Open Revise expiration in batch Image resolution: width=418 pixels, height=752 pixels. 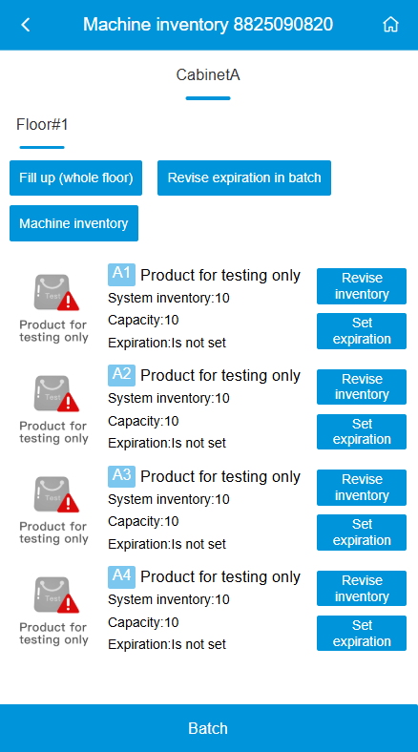[x=244, y=178]
